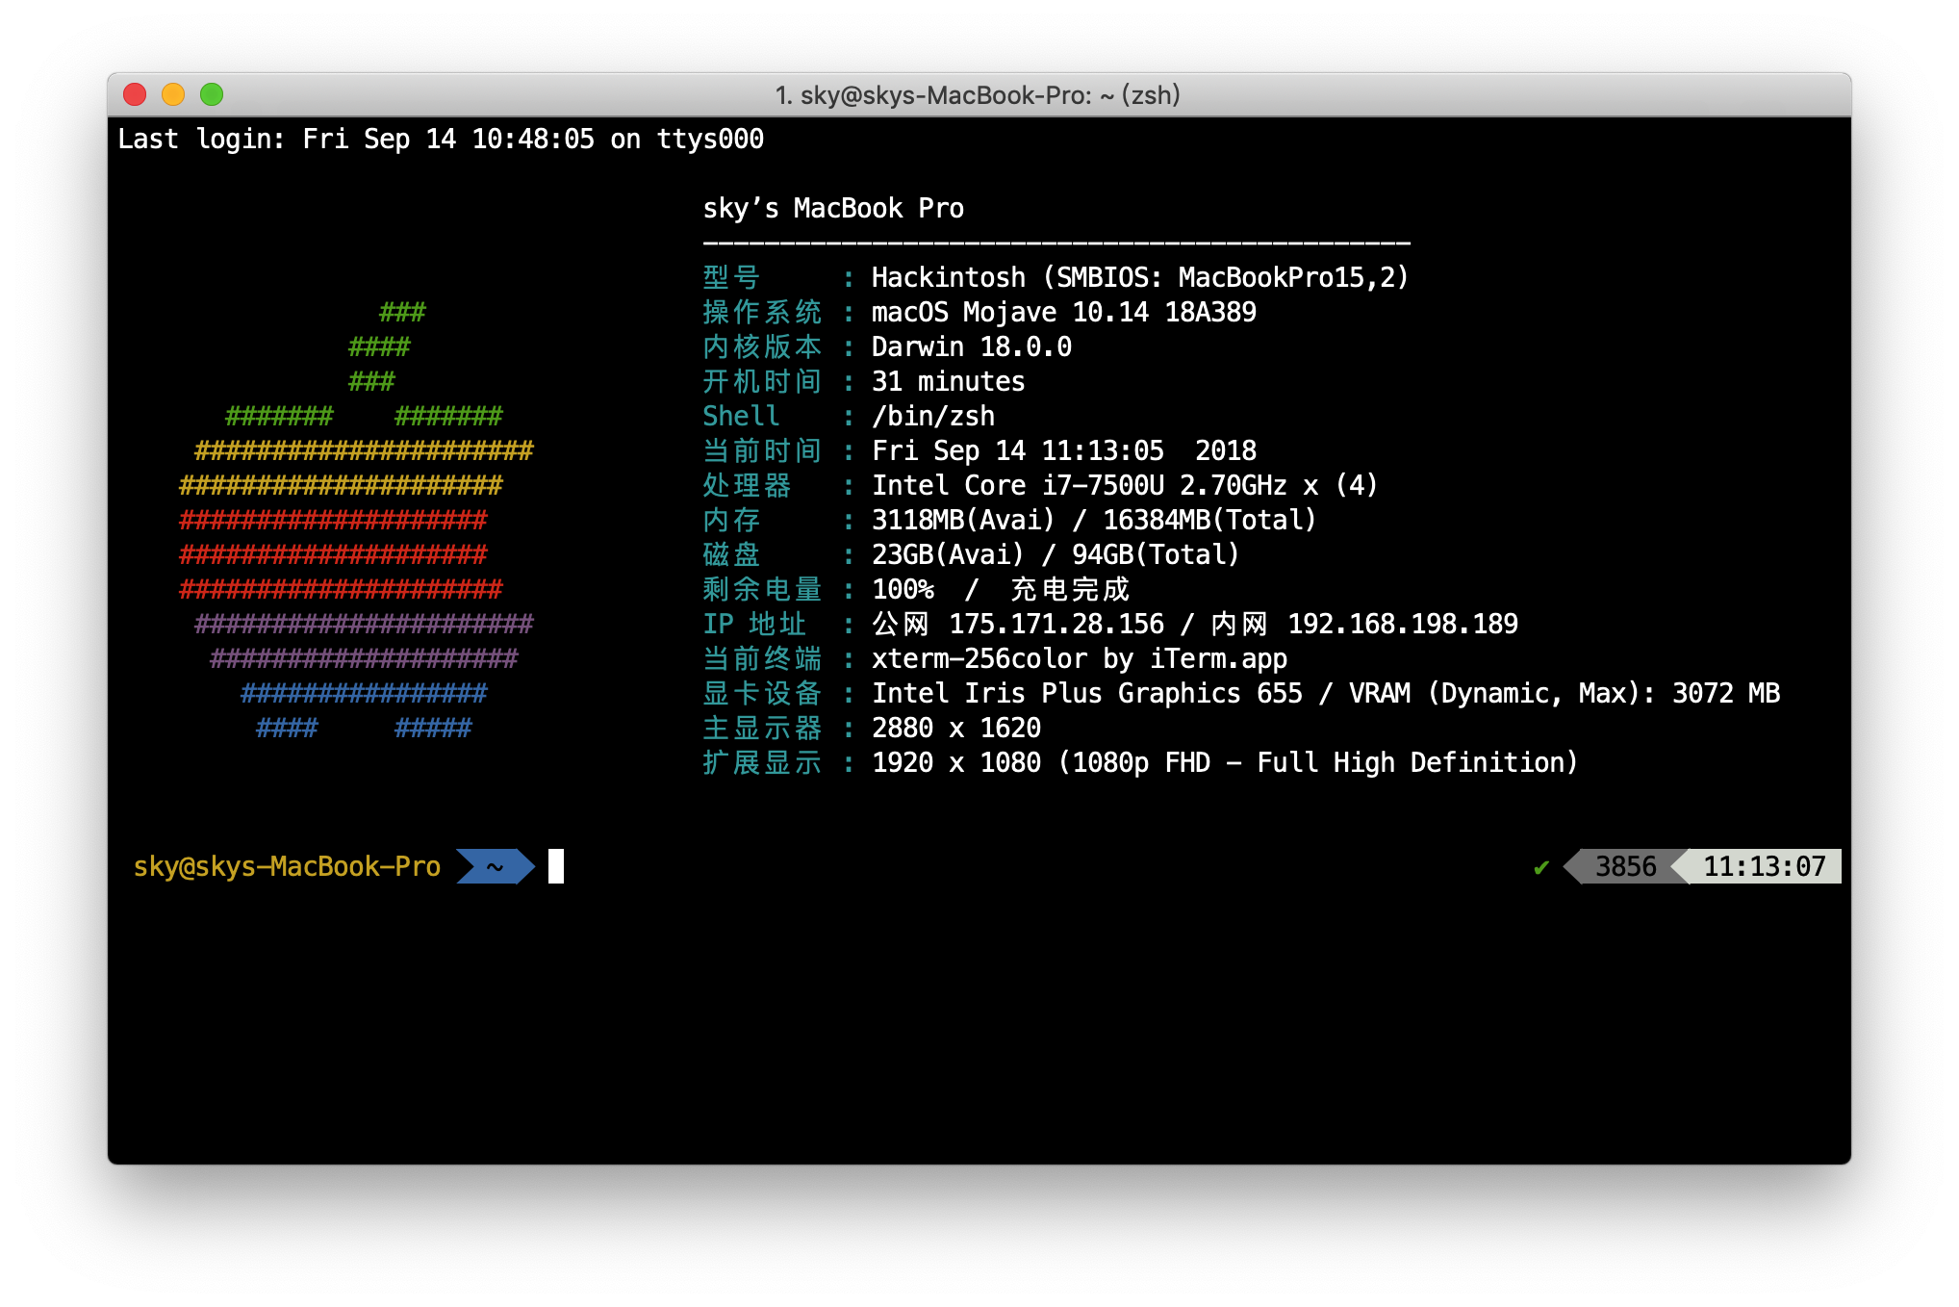This screenshot has height=1307, width=1959.
Task: Click the 'IP 地址' label
Action: click(754, 625)
